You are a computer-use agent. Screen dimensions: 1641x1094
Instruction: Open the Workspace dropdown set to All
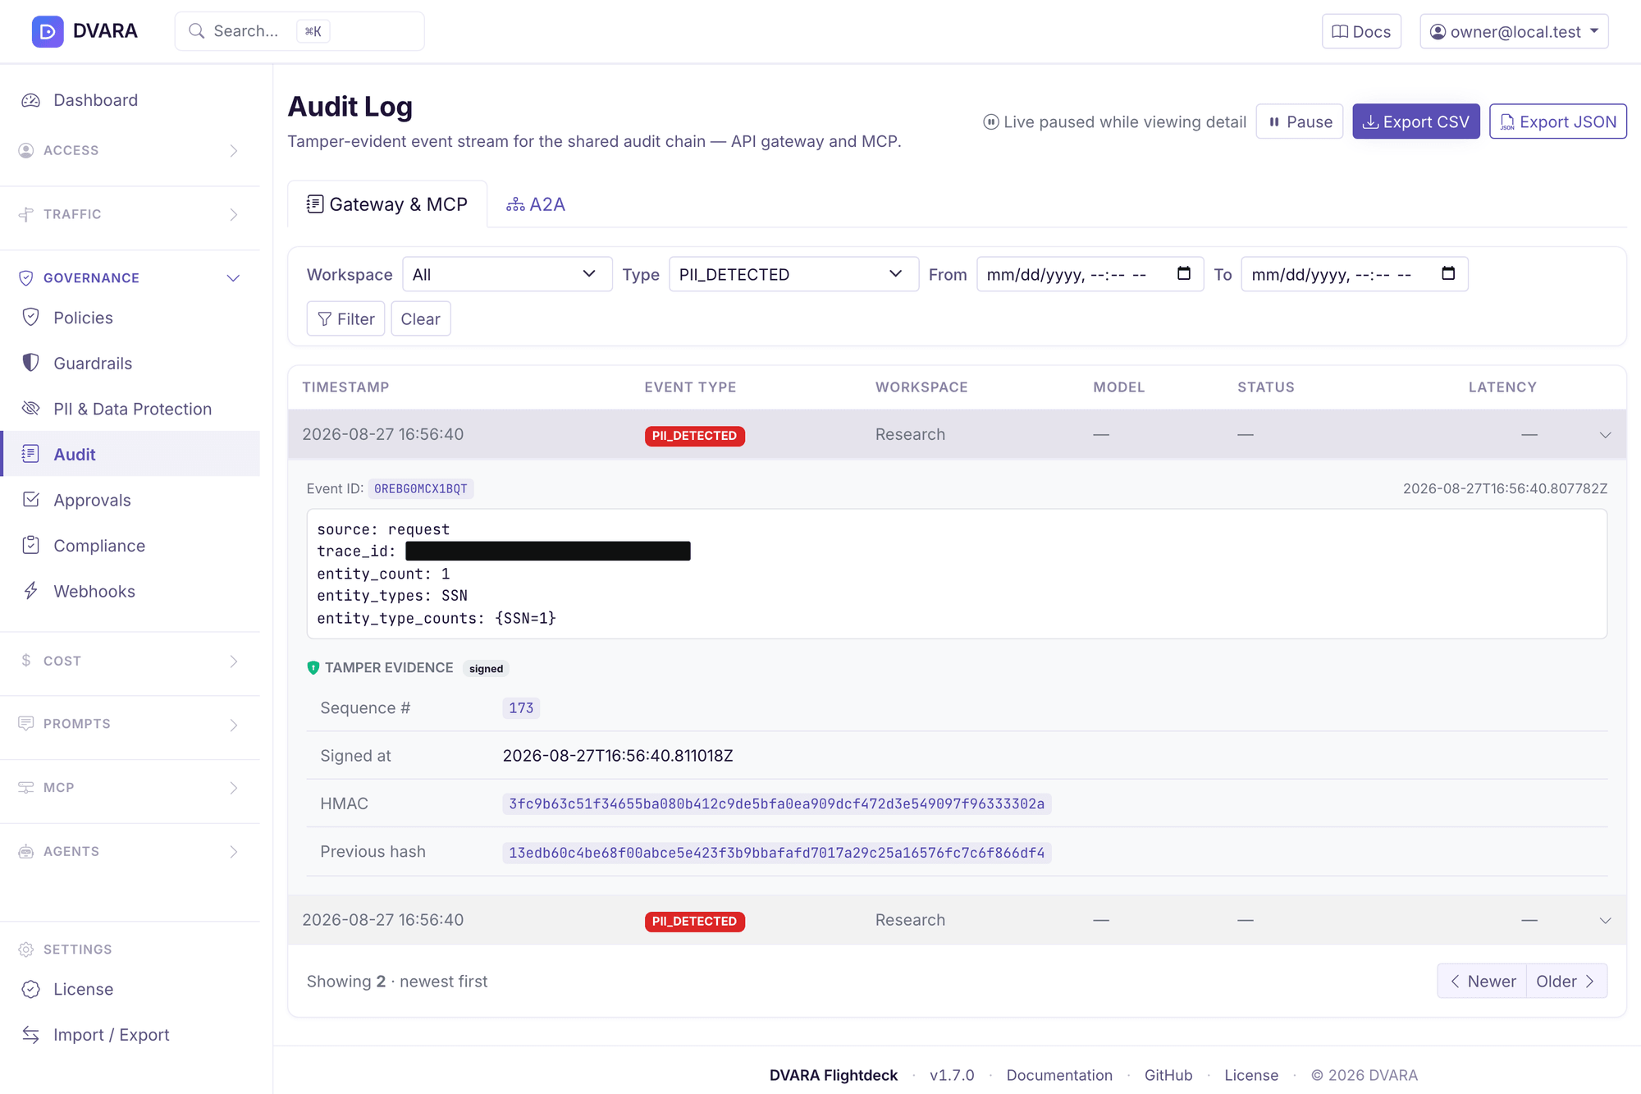click(507, 274)
